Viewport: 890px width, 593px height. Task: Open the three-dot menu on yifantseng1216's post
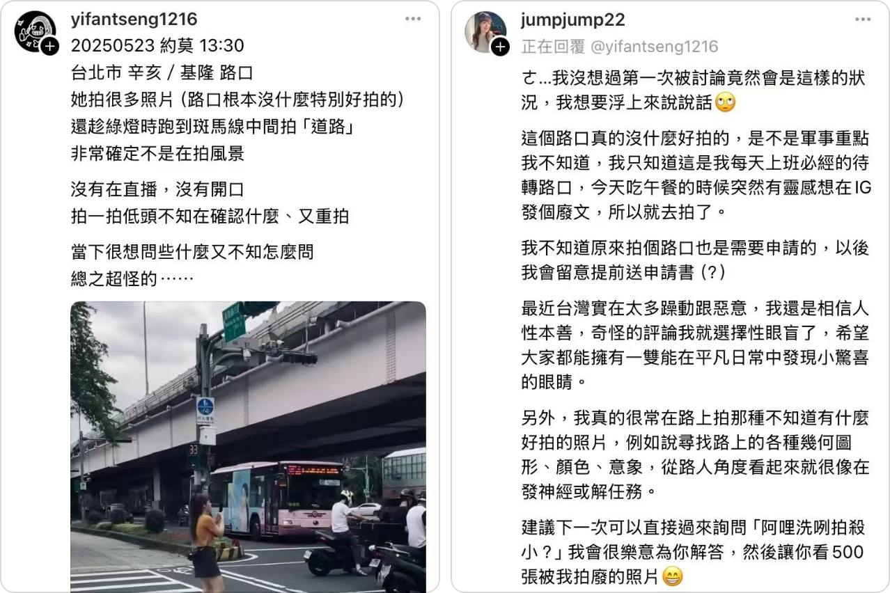tap(413, 19)
